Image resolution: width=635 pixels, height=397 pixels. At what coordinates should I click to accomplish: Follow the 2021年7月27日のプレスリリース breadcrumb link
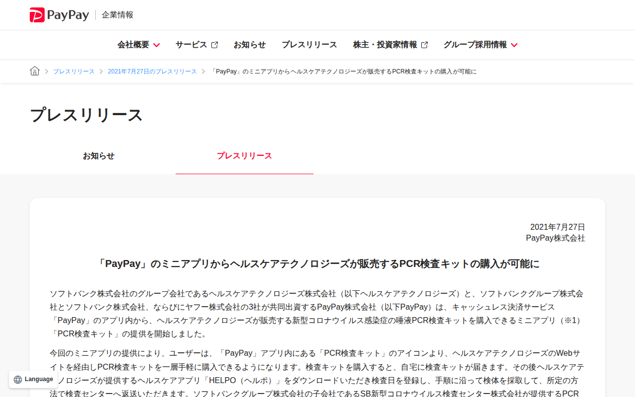click(x=152, y=71)
